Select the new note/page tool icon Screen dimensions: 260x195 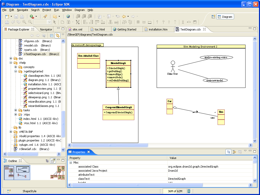[62, 22]
